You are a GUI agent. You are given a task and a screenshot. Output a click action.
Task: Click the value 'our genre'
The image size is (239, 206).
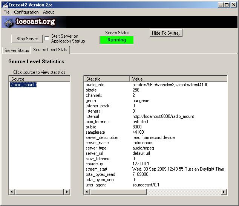tap(141, 101)
